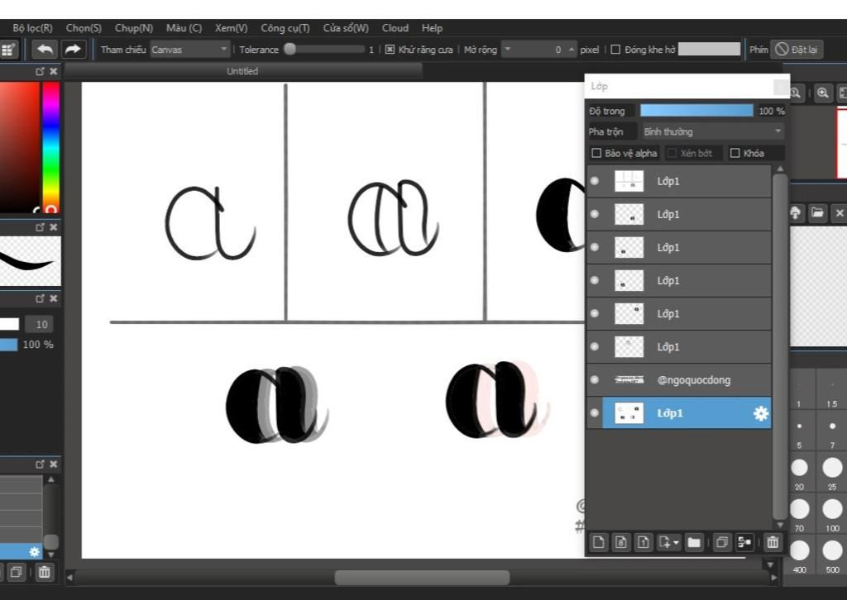The image size is (847, 600).
Task: Create a new layer folder
Action: pyautogui.click(x=694, y=542)
